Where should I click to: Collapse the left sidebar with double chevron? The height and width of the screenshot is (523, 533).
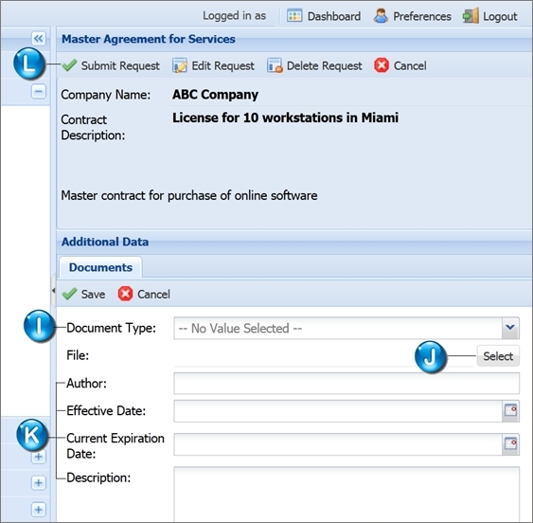[39, 39]
